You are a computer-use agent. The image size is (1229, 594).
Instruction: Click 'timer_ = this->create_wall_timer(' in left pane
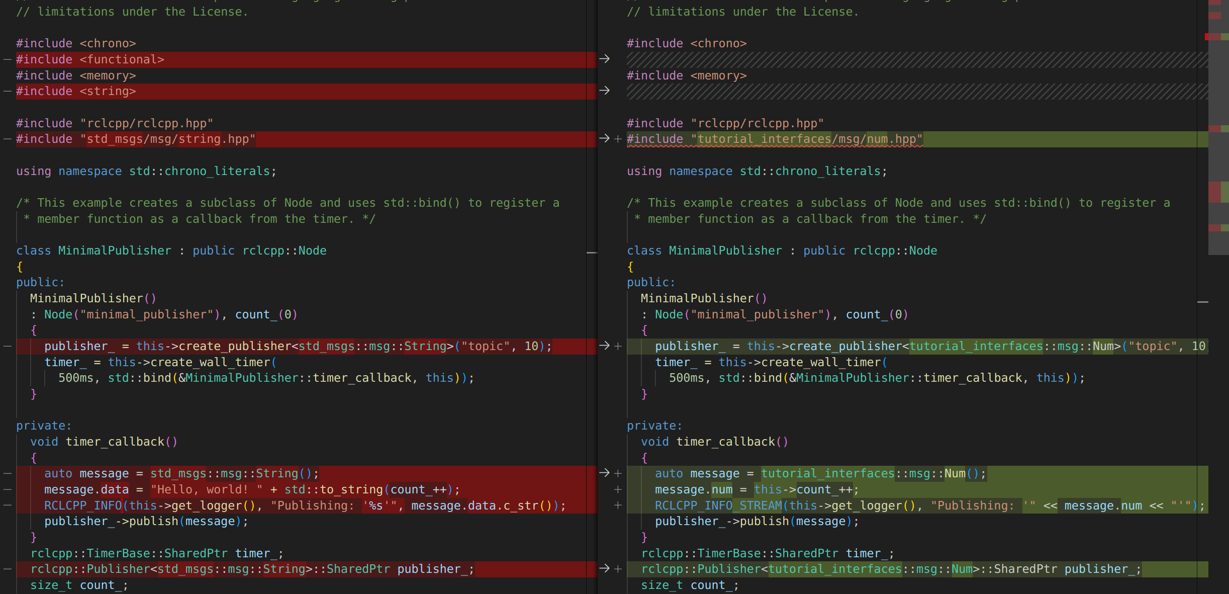click(160, 362)
